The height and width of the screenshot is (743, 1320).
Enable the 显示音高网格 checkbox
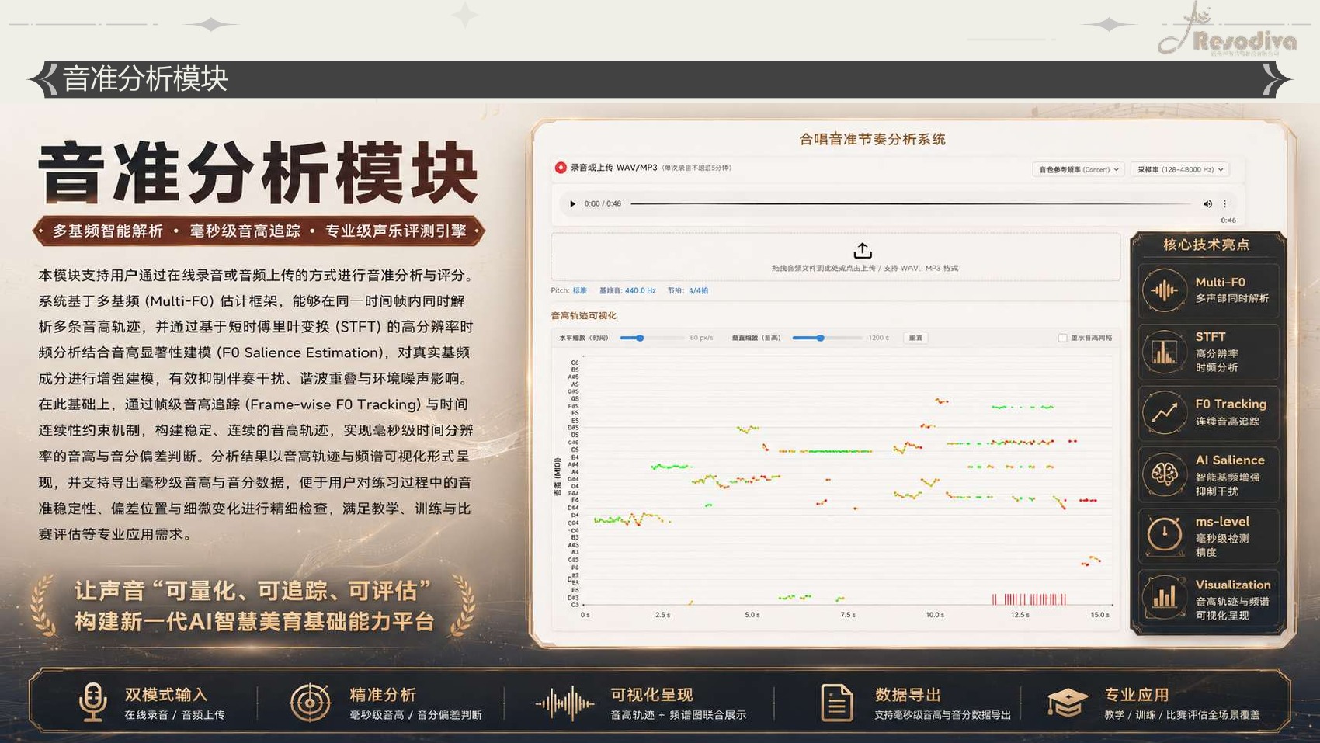point(1062,338)
